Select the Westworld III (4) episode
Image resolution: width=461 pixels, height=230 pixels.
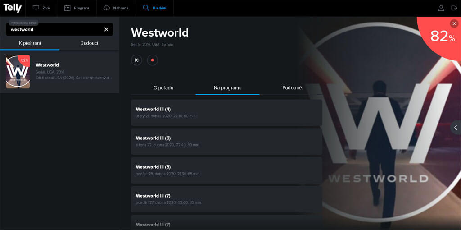pyautogui.click(x=226, y=112)
